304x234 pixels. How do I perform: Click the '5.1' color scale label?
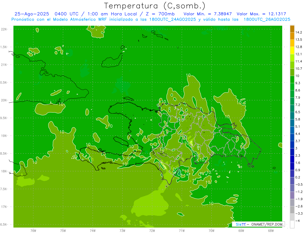[298, 126]
